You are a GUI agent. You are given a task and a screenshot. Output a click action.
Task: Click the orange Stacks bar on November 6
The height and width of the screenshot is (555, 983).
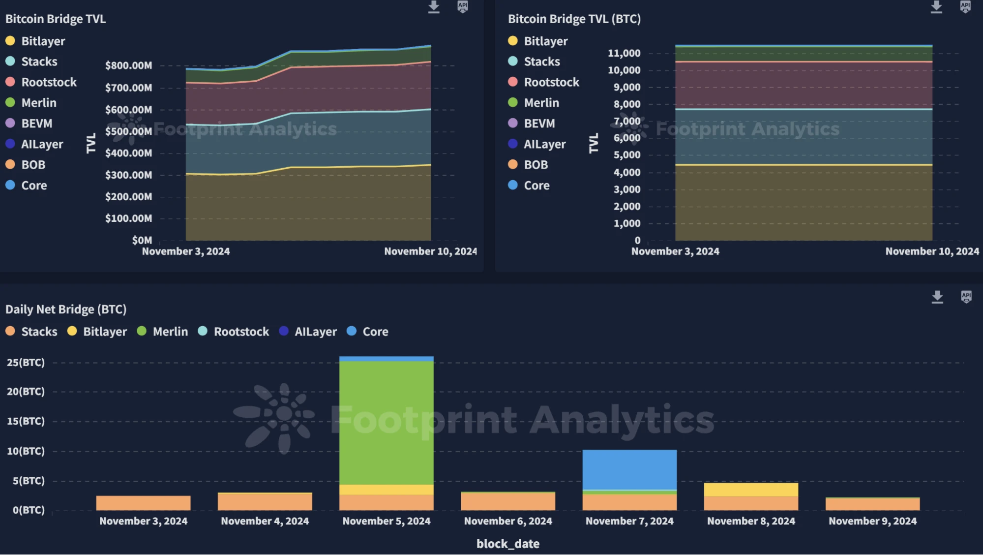[x=508, y=501]
